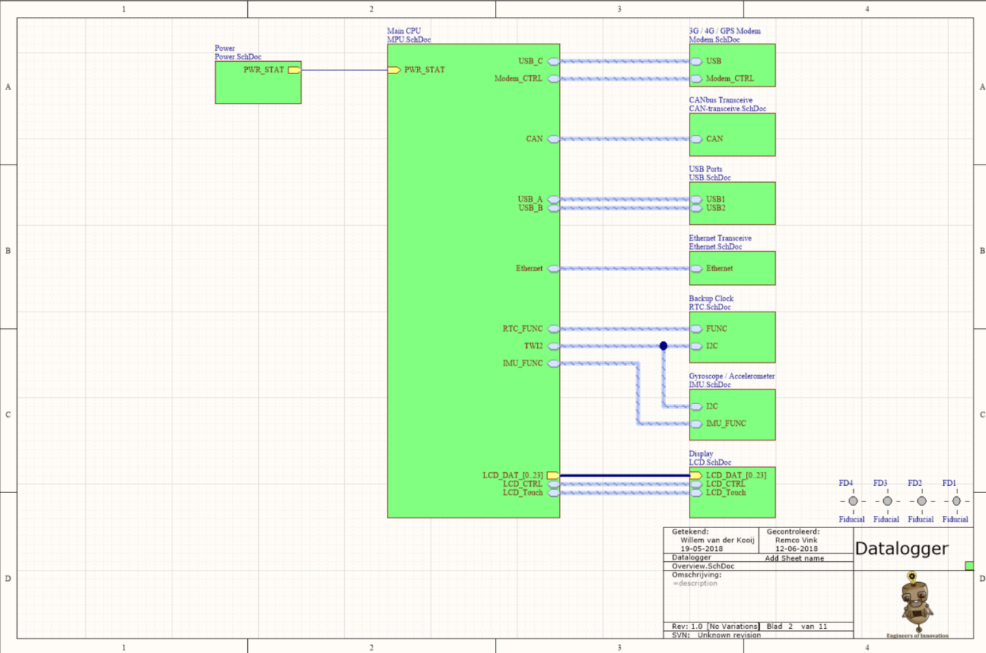
Task: Click the '12-06-2018' checked date
Action: 796,549
